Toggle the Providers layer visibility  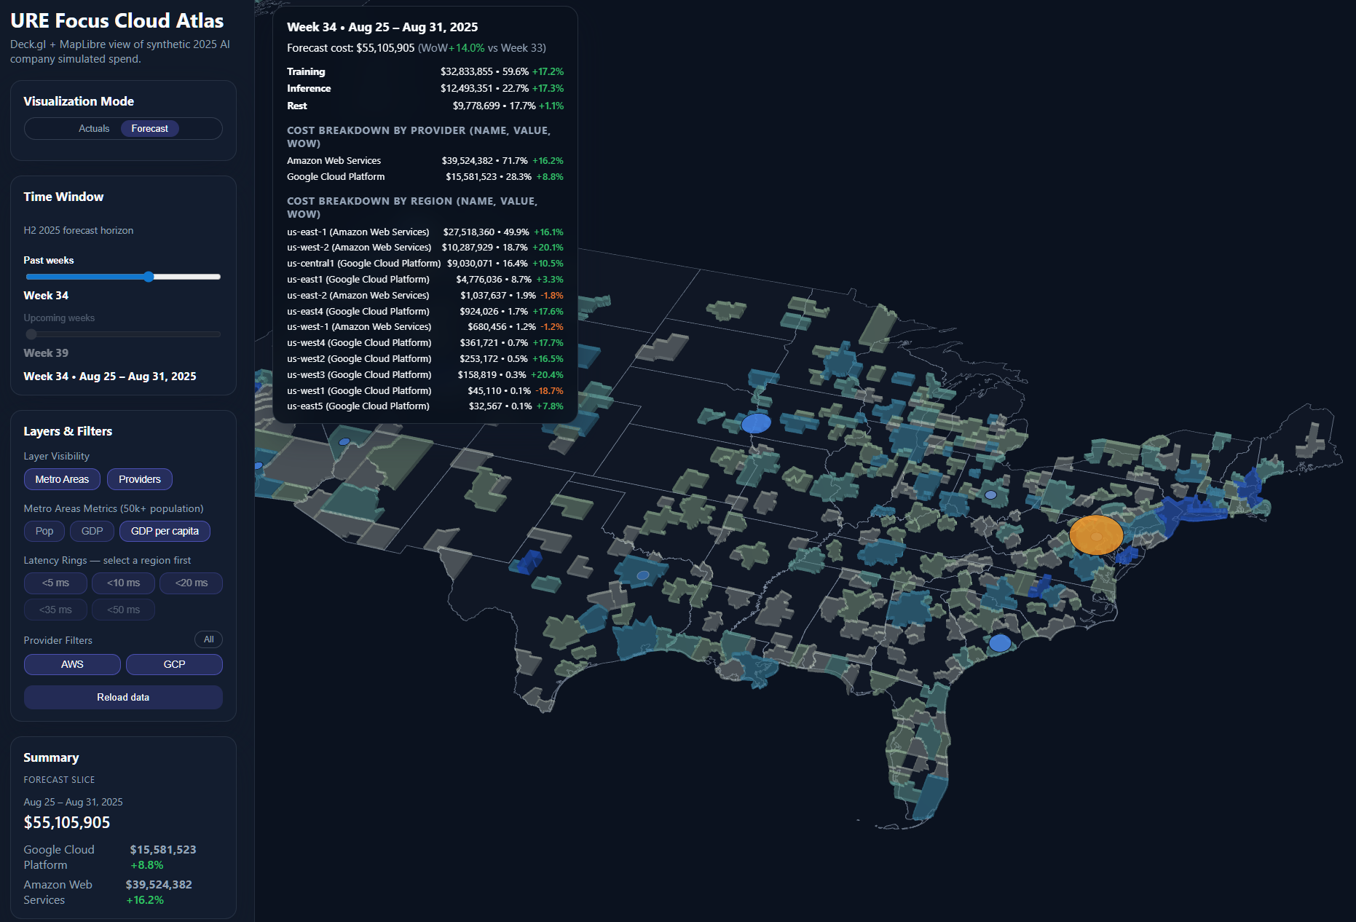pyautogui.click(x=139, y=479)
